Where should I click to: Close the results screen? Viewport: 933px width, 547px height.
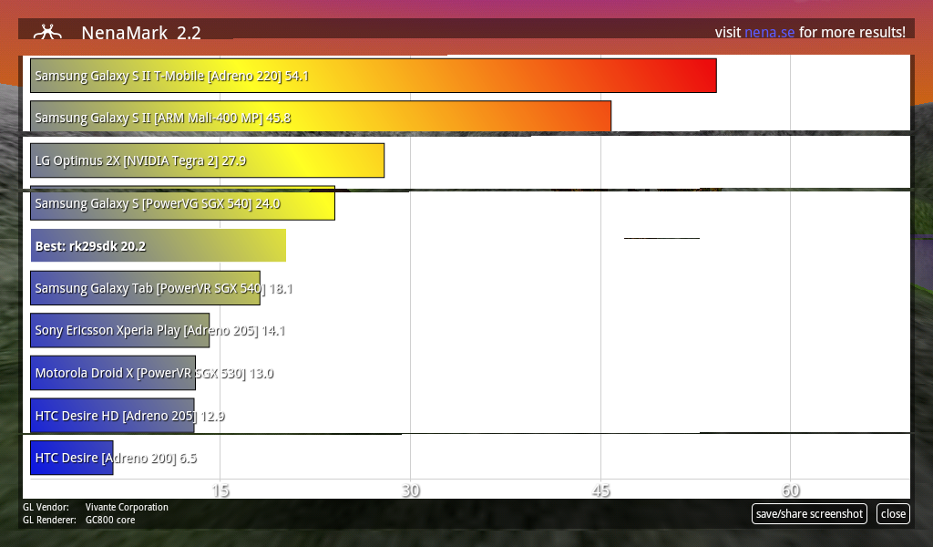click(893, 513)
